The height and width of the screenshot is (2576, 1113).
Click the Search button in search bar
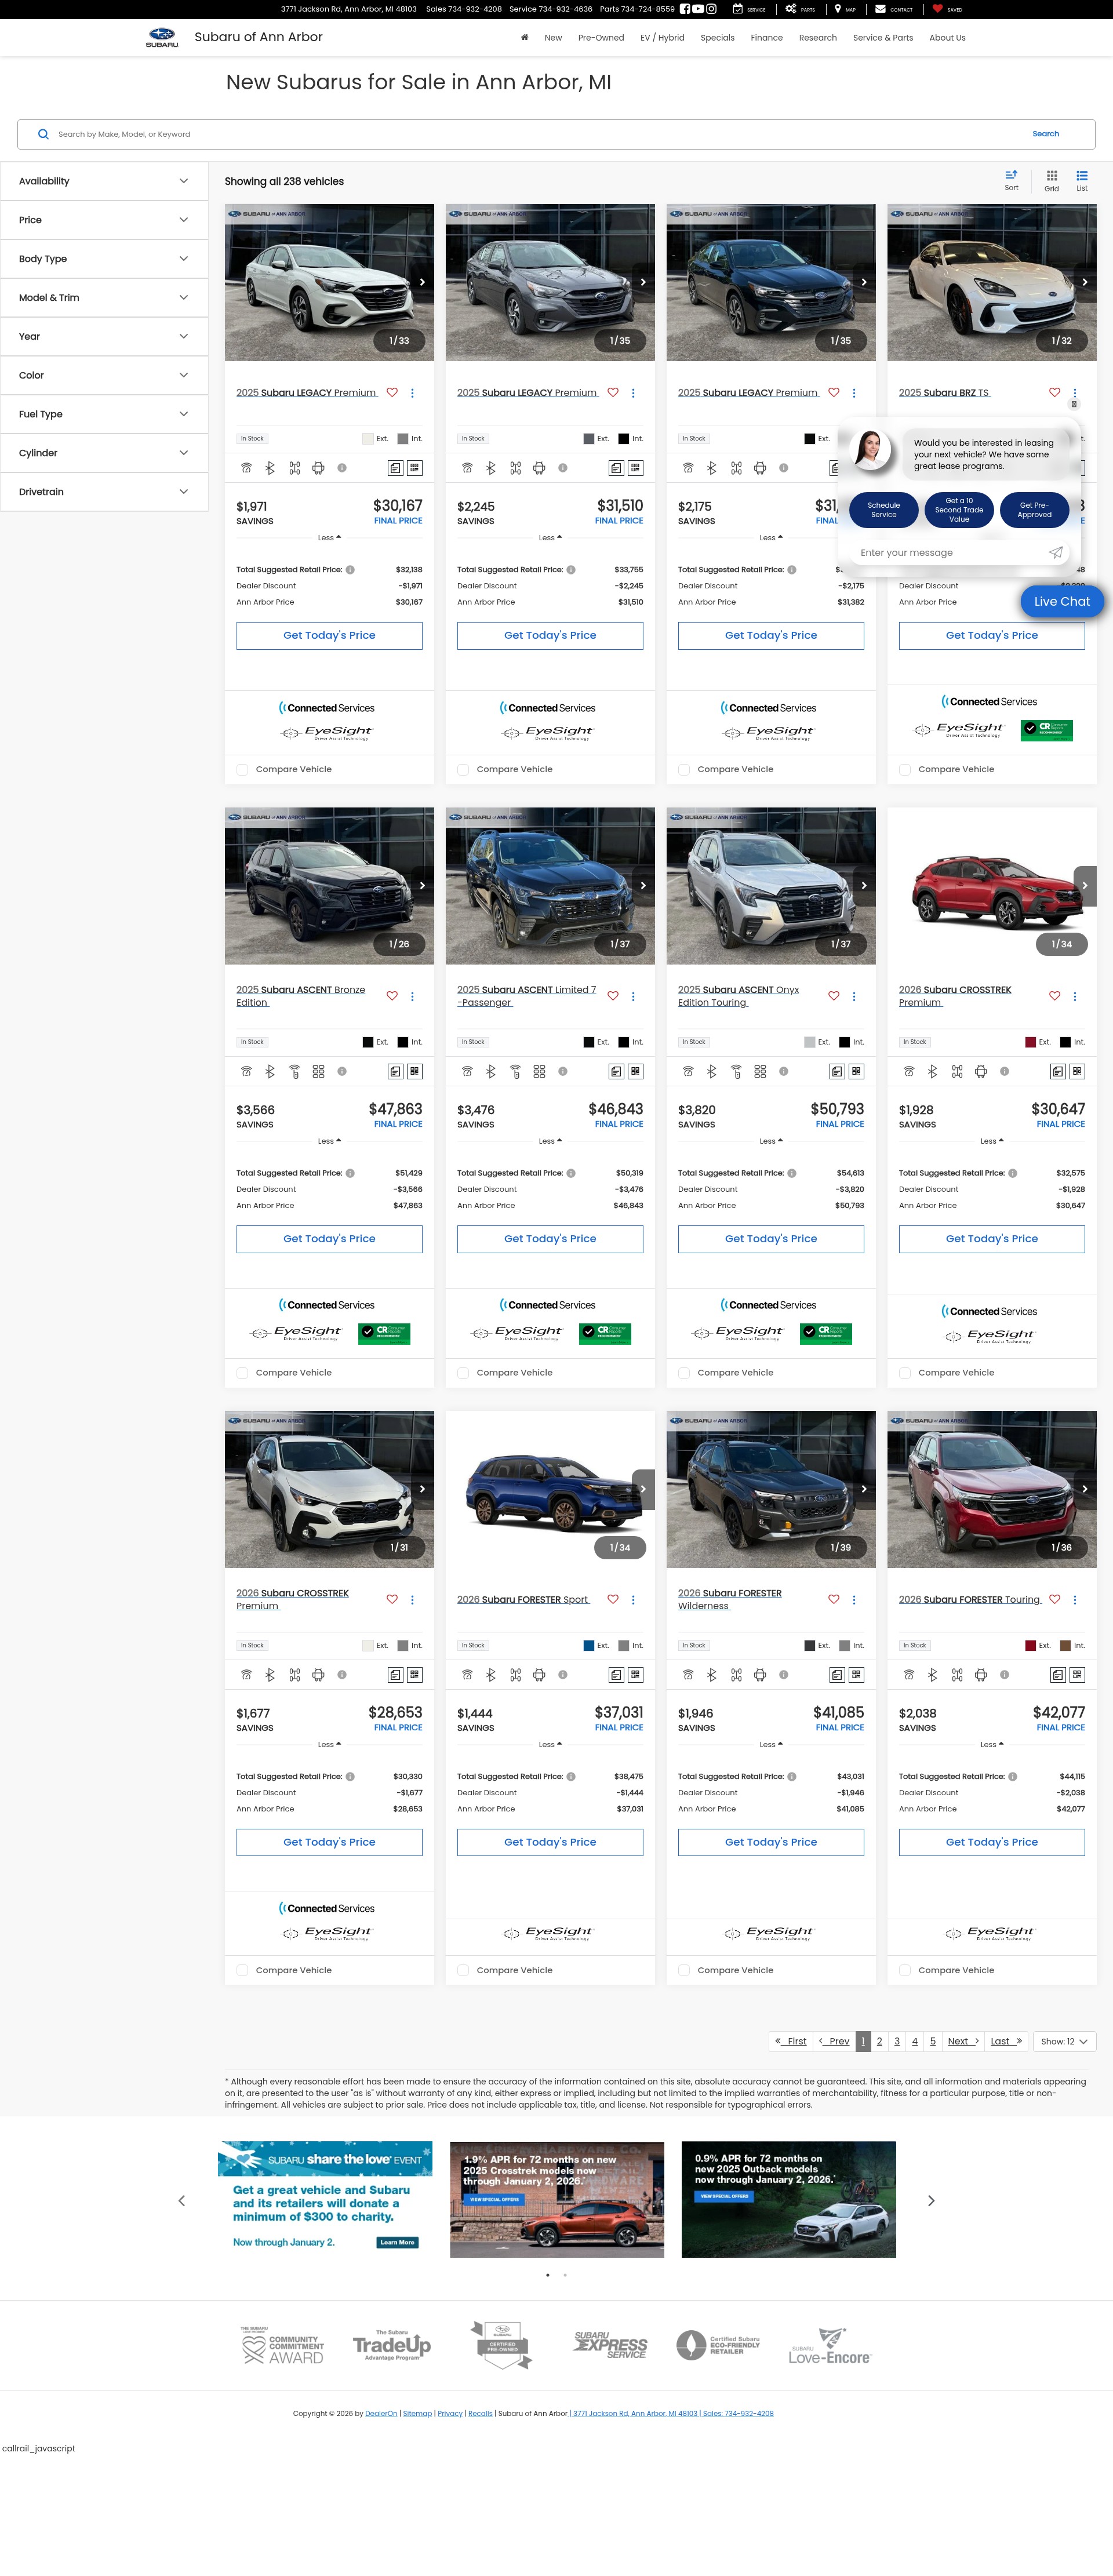point(1045,134)
